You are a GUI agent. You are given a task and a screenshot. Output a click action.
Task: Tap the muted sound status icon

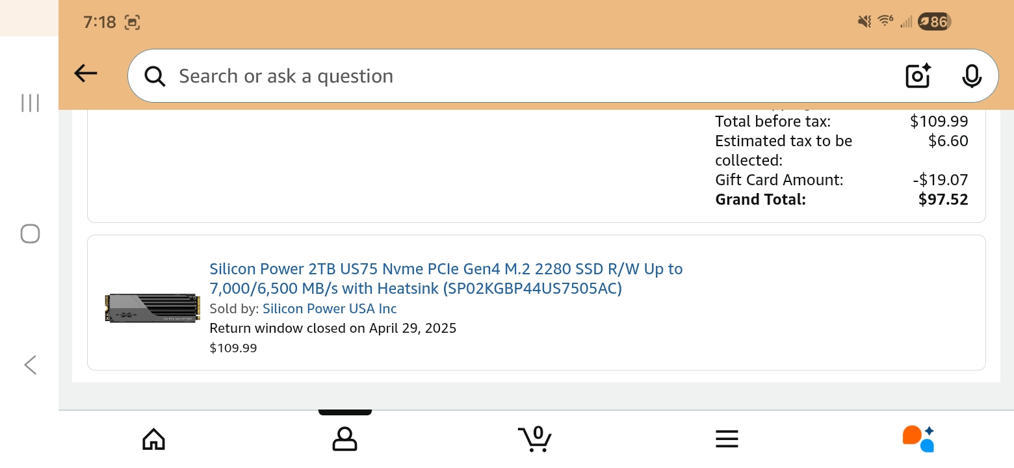(864, 22)
